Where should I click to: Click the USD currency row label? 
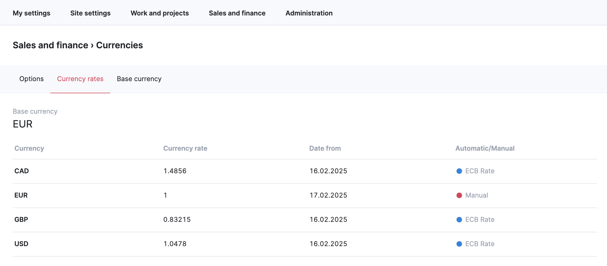coord(21,244)
